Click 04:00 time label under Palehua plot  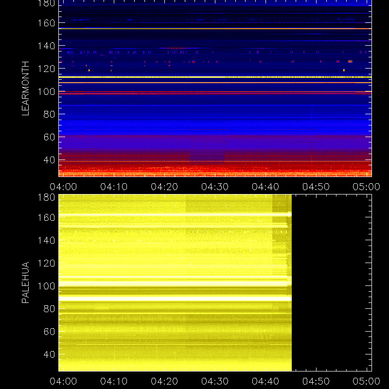point(63,381)
